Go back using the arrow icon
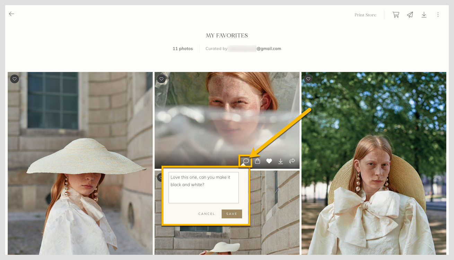Screen dimensions: 454x260 tap(12, 14)
